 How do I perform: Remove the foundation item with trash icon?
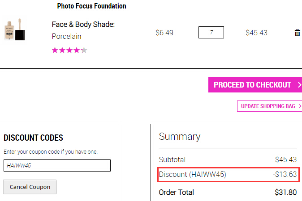coord(297,33)
